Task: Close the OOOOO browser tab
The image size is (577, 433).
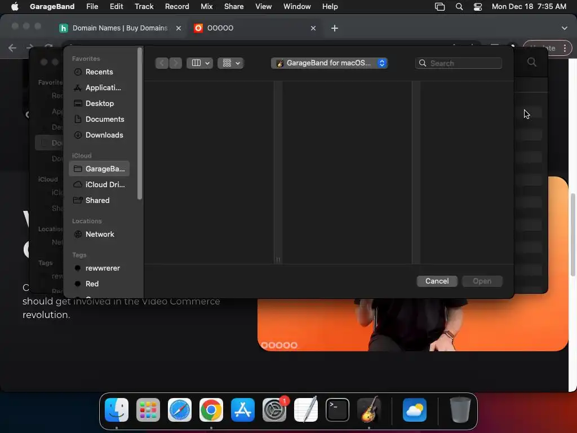Action: point(313,28)
